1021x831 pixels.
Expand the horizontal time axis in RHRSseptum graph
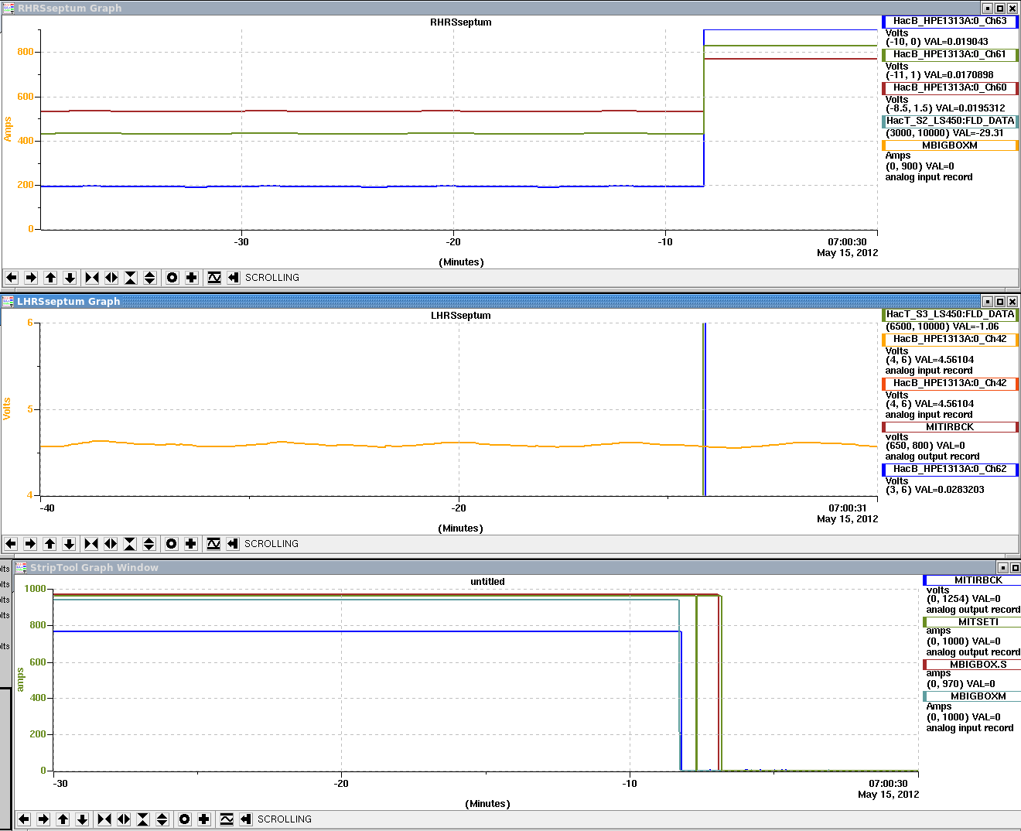[111, 277]
